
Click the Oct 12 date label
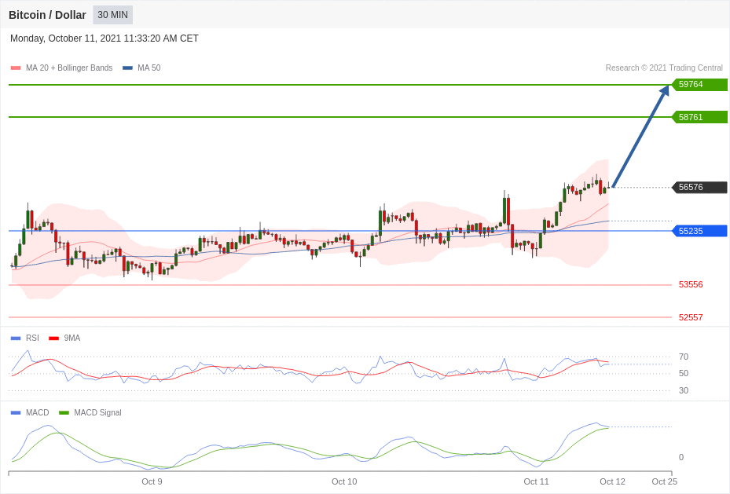(x=613, y=481)
